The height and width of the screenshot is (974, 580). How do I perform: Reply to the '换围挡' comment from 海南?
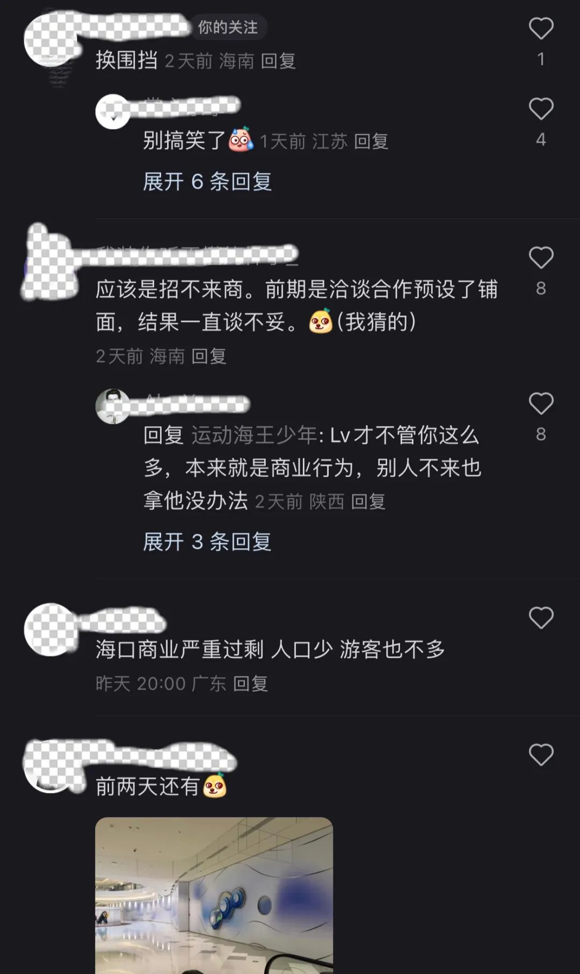pyautogui.click(x=278, y=61)
